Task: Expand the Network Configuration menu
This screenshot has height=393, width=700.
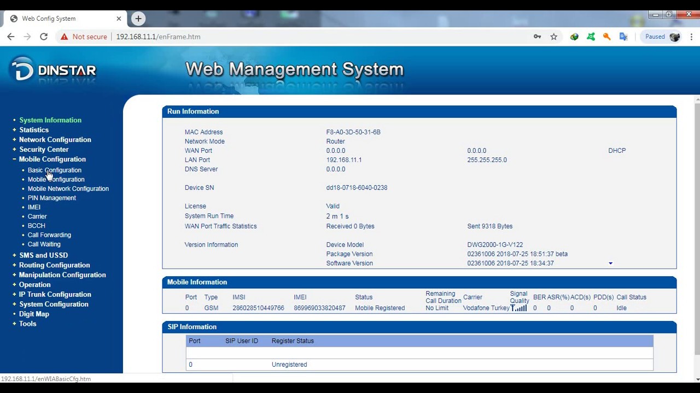Action: (x=55, y=140)
